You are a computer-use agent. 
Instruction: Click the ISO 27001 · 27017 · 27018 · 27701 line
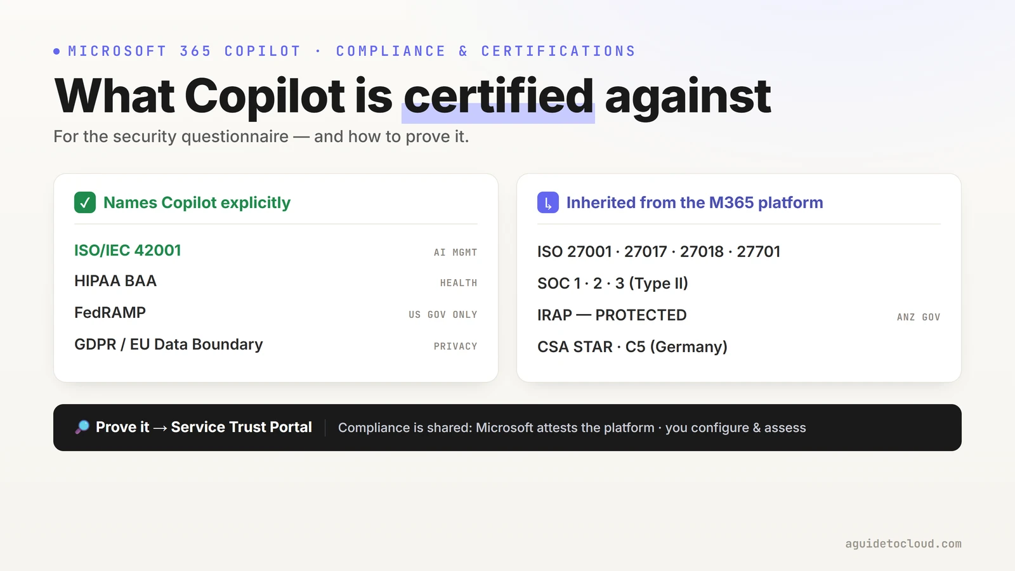point(658,252)
